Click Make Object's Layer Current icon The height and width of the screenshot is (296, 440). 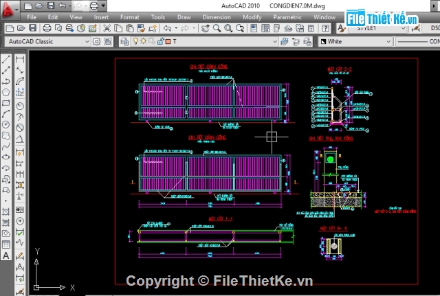[284, 41]
